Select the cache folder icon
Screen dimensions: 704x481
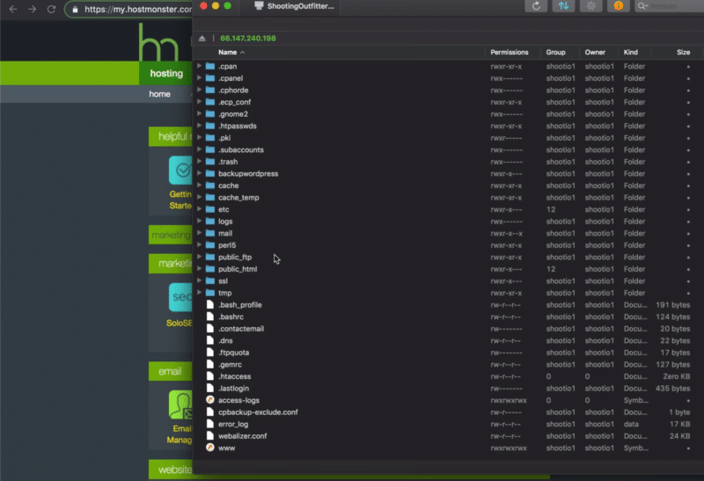(210, 186)
